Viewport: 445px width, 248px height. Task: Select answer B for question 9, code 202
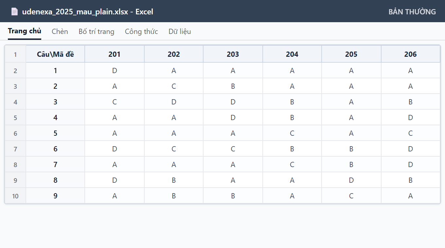point(174,196)
